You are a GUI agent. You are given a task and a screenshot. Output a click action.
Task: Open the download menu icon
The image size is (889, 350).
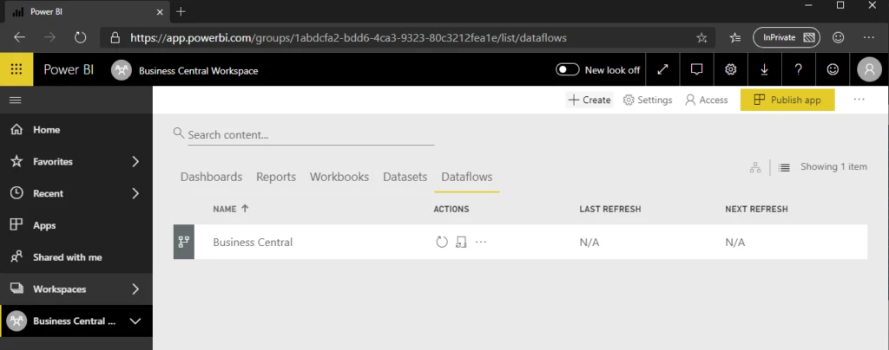pyautogui.click(x=764, y=69)
